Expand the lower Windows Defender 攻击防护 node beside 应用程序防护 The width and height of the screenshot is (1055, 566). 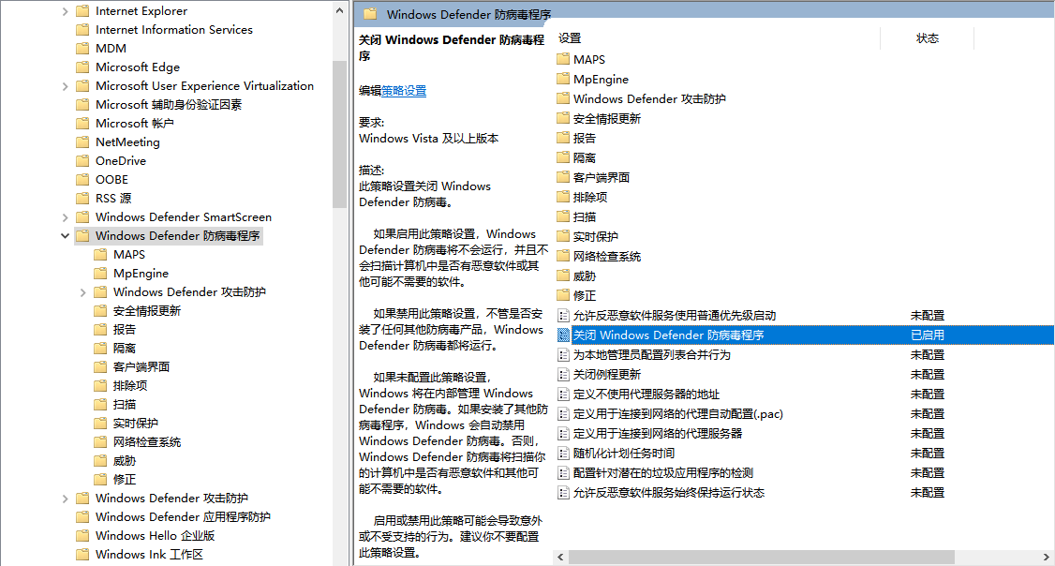click(x=65, y=499)
